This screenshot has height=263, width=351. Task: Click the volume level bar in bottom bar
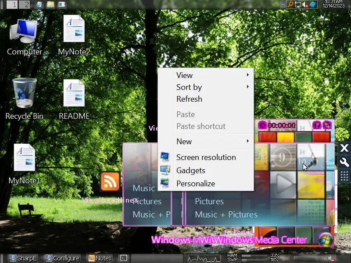[x=309, y=259]
